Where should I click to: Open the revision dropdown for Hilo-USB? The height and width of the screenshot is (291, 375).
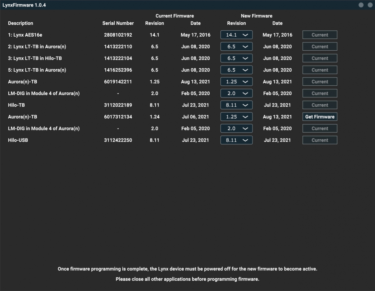(x=237, y=140)
